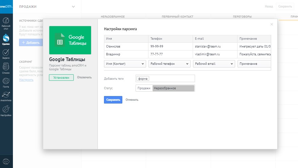The image size is (298, 168).
Task: Click the blue Сохранить button
Action: click(113, 100)
